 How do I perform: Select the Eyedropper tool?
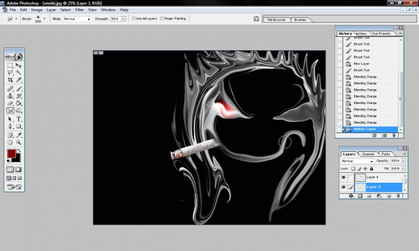coord(18,135)
